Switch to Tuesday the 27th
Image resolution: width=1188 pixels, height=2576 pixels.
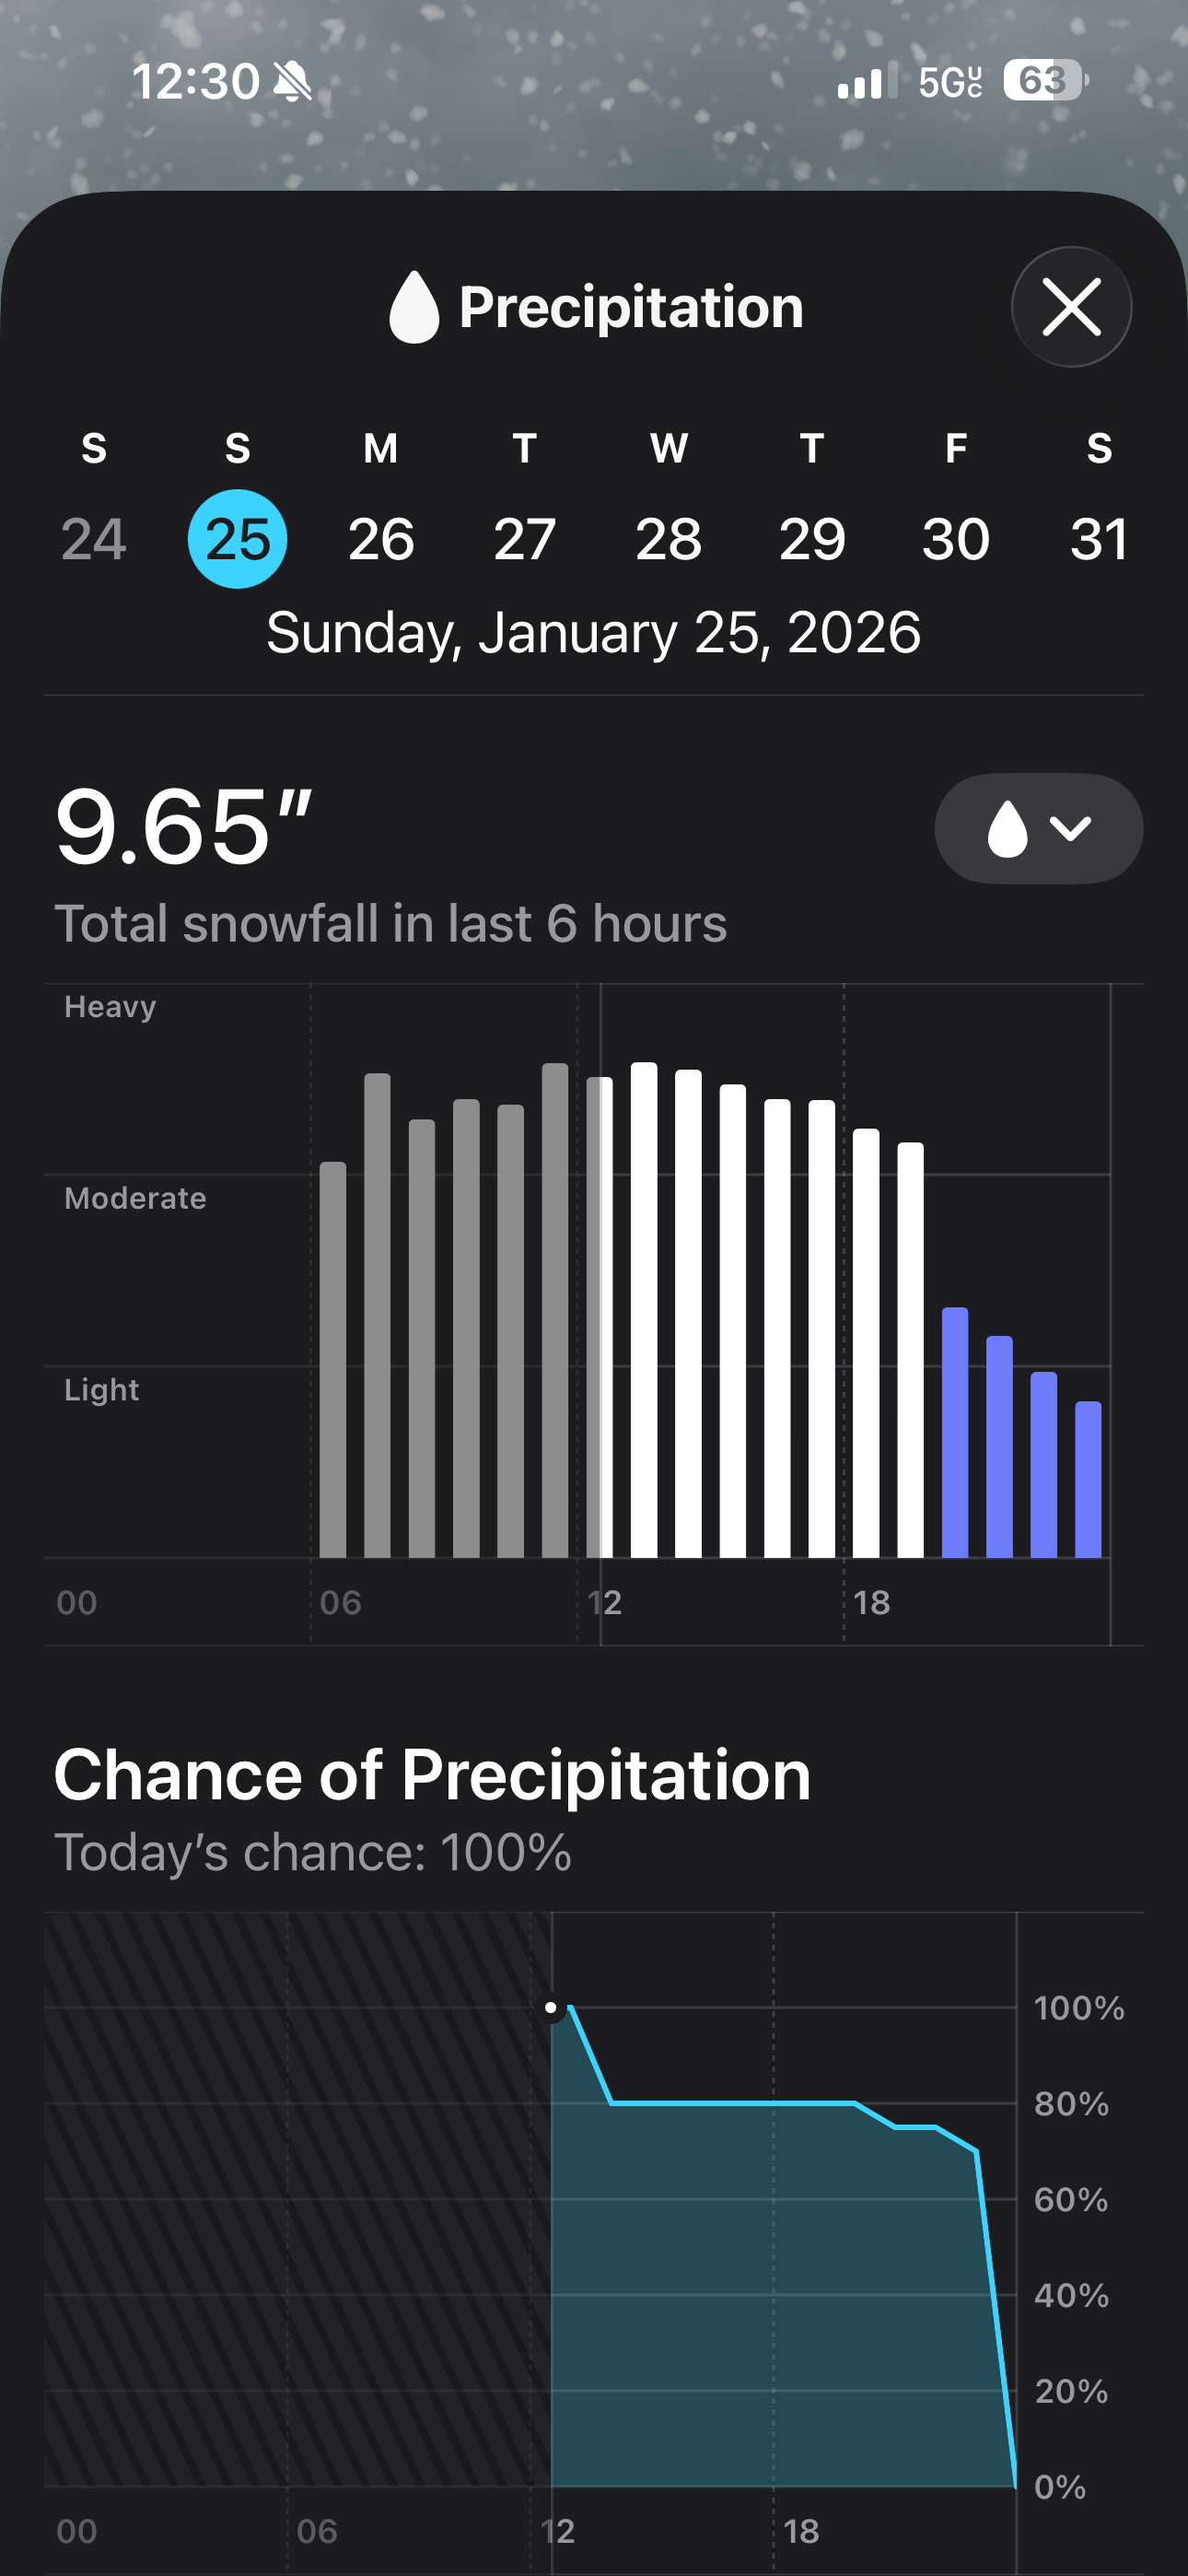point(525,539)
